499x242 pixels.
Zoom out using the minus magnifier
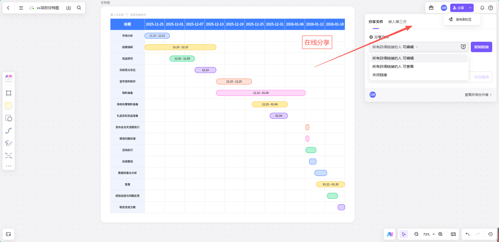pyautogui.click(x=416, y=234)
